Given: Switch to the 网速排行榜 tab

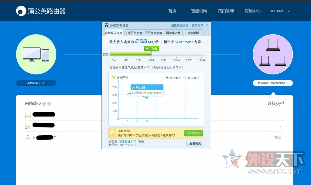Looking at the screenshot, I should (173, 33).
